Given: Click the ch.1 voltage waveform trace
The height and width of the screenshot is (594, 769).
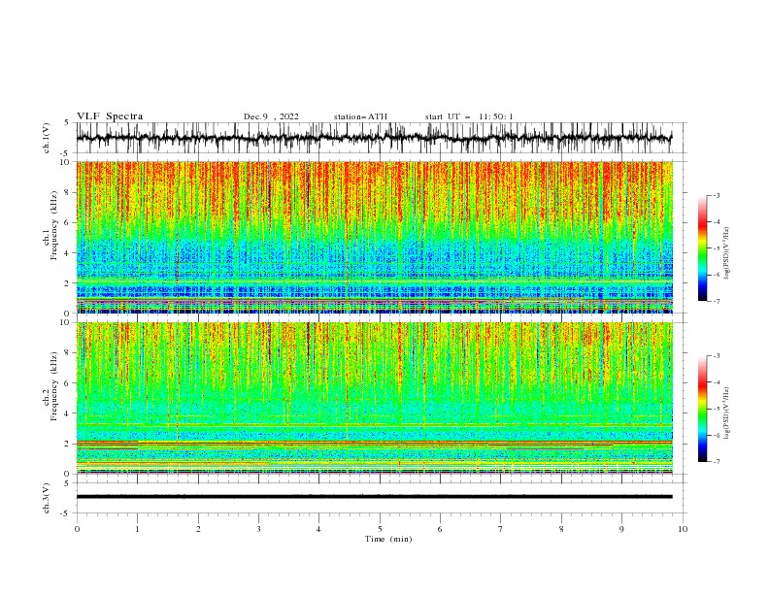Looking at the screenshot, I should [374, 138].
